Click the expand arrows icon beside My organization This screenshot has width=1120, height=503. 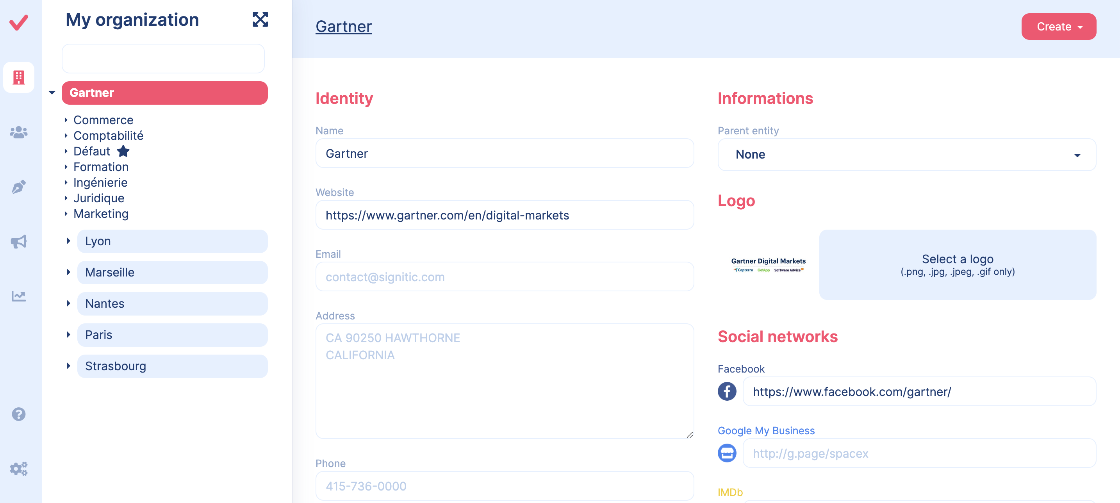tap(260, 20)
